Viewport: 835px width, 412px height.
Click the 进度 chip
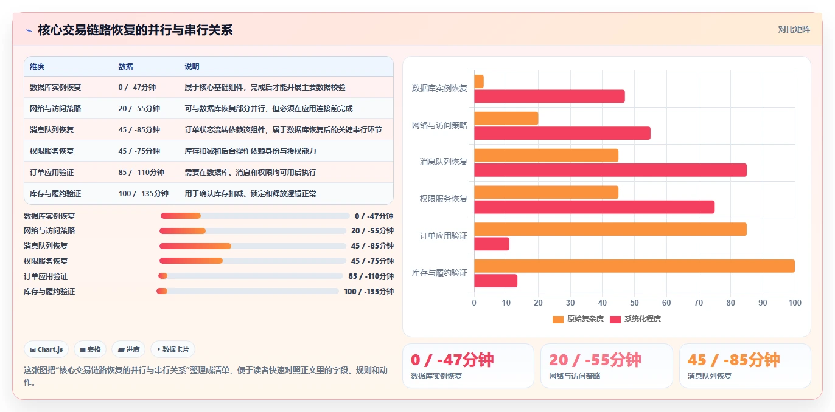[128, 349]
